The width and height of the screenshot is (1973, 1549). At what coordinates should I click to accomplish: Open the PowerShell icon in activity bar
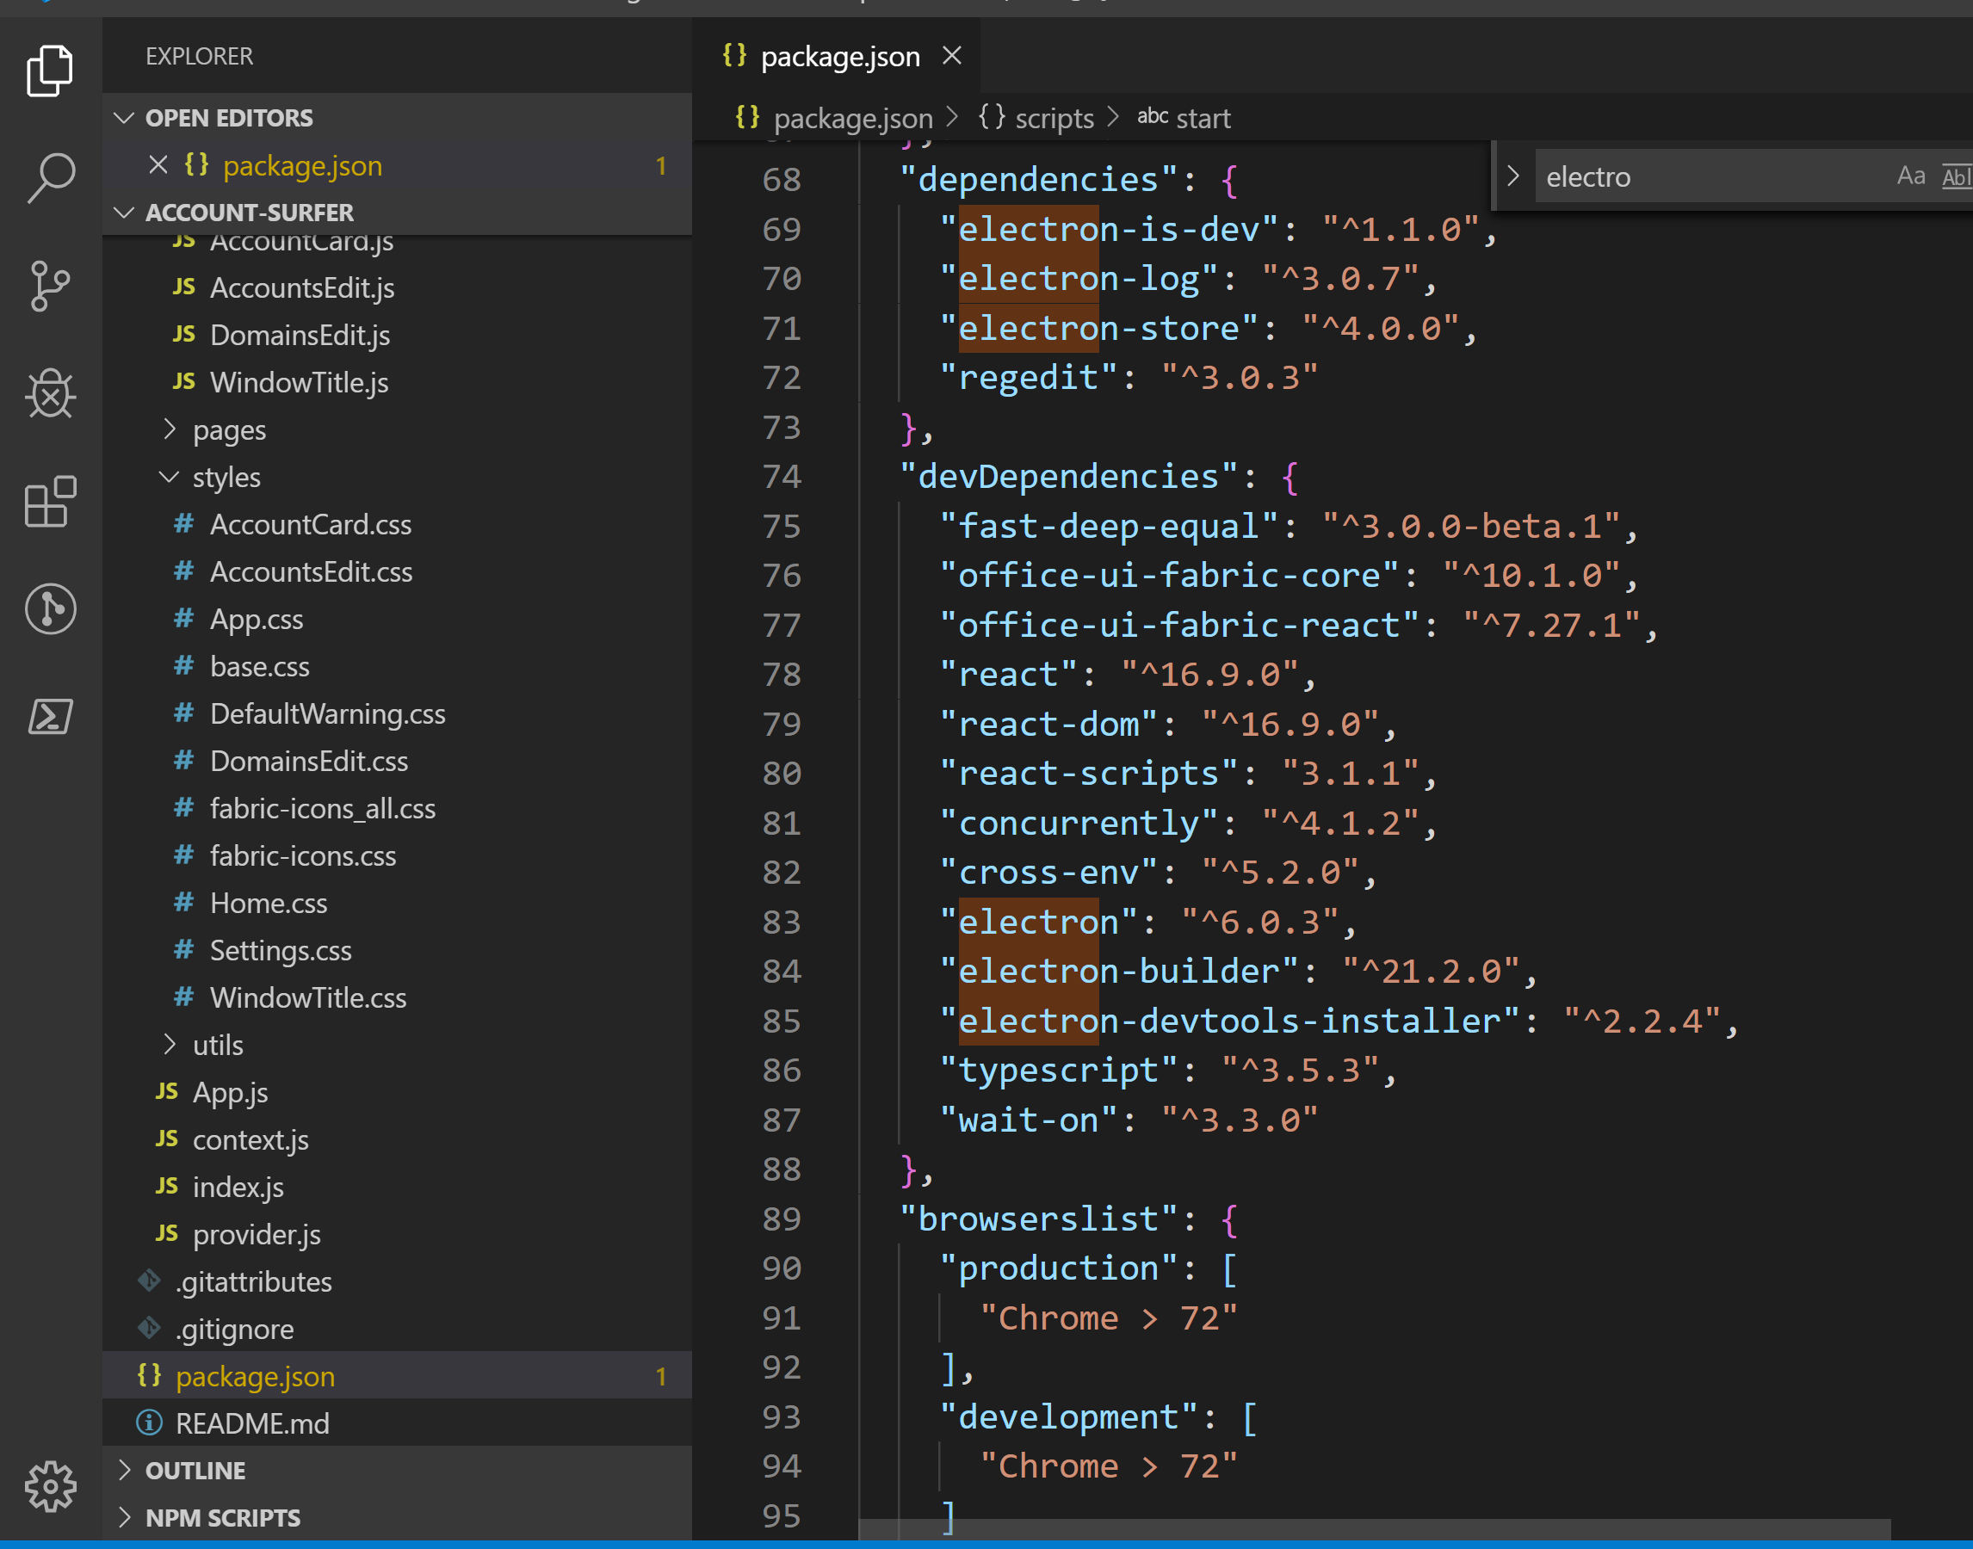[50, 717]
